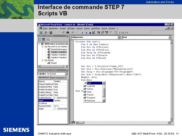Click the Undo arrow icon
The width and height of the screenshot is (182, 136).
[x=73, y=32]
